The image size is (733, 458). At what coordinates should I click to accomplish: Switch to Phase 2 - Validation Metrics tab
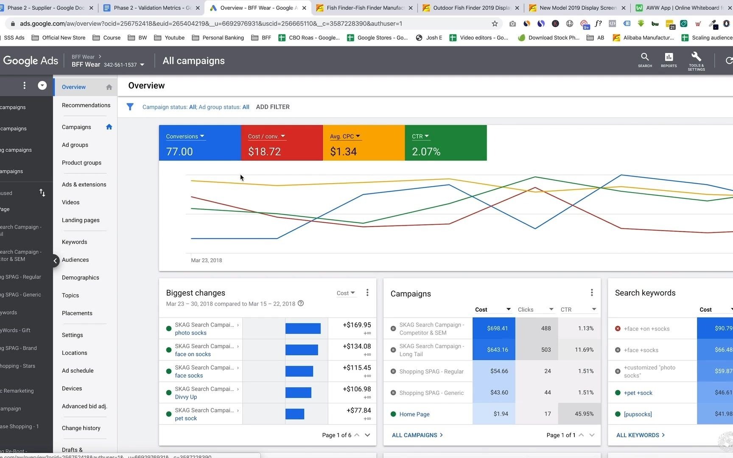[152, 8]
